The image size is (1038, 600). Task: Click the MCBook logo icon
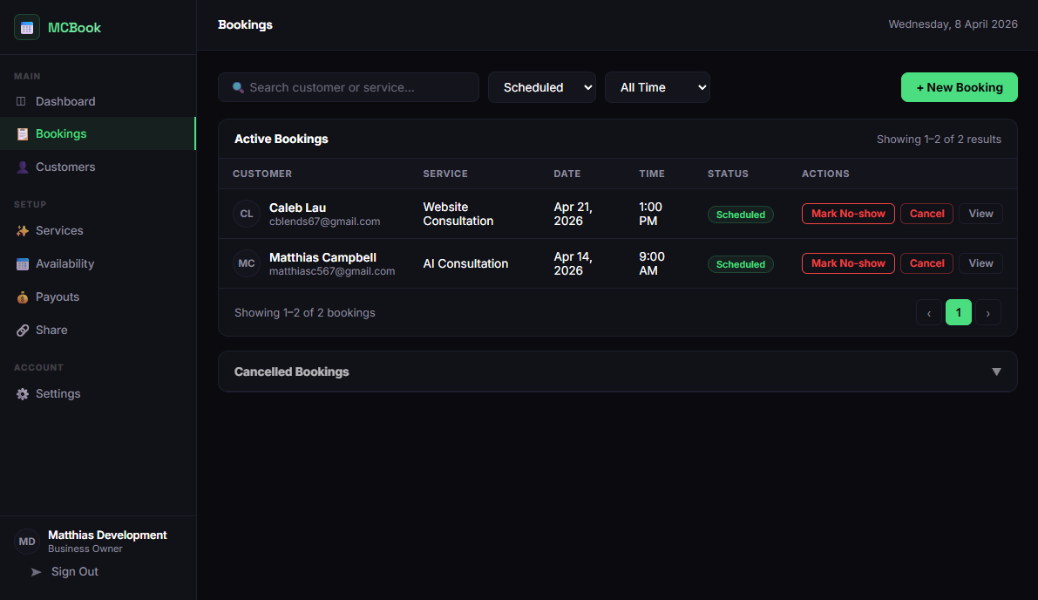[27, 27]
